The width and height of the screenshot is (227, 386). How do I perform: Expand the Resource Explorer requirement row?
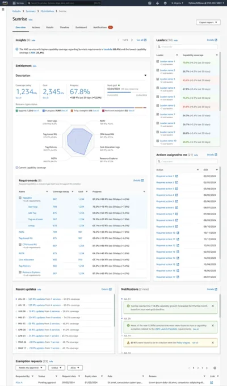point(20,272)
